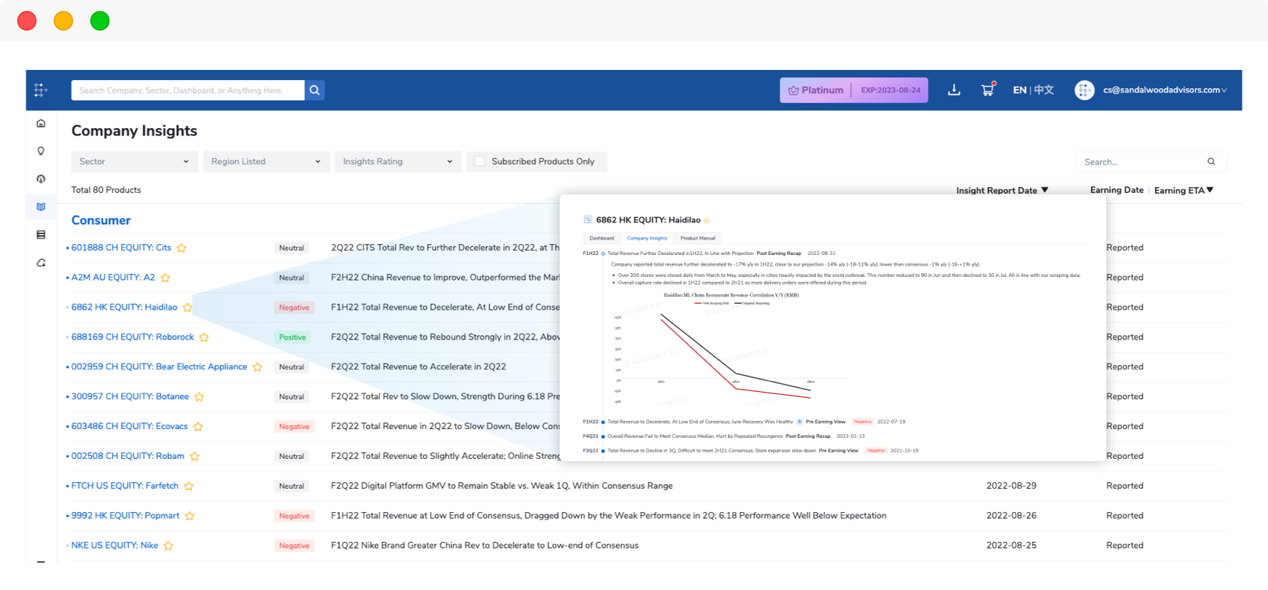Star the 603486 CH Ecovacs row
1268x590 pixels.
pyautogui.click(x=198, y=427)
